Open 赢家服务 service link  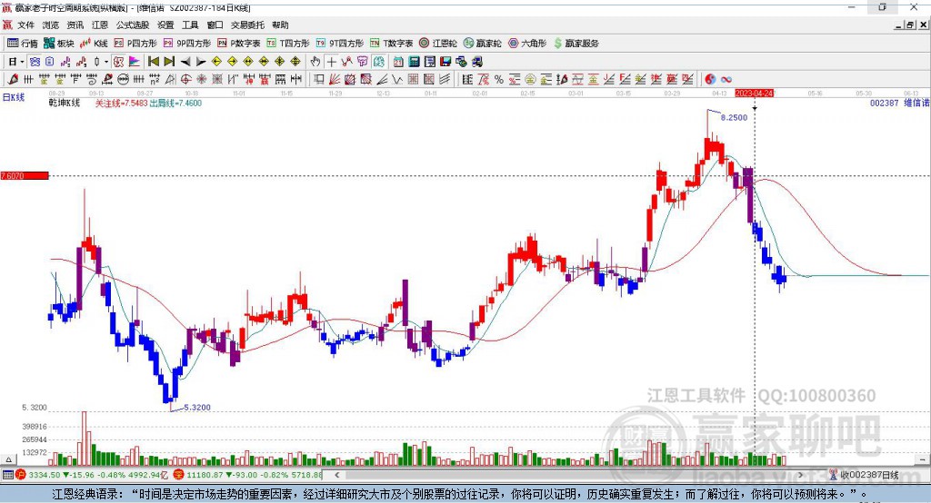click(576, 44)
